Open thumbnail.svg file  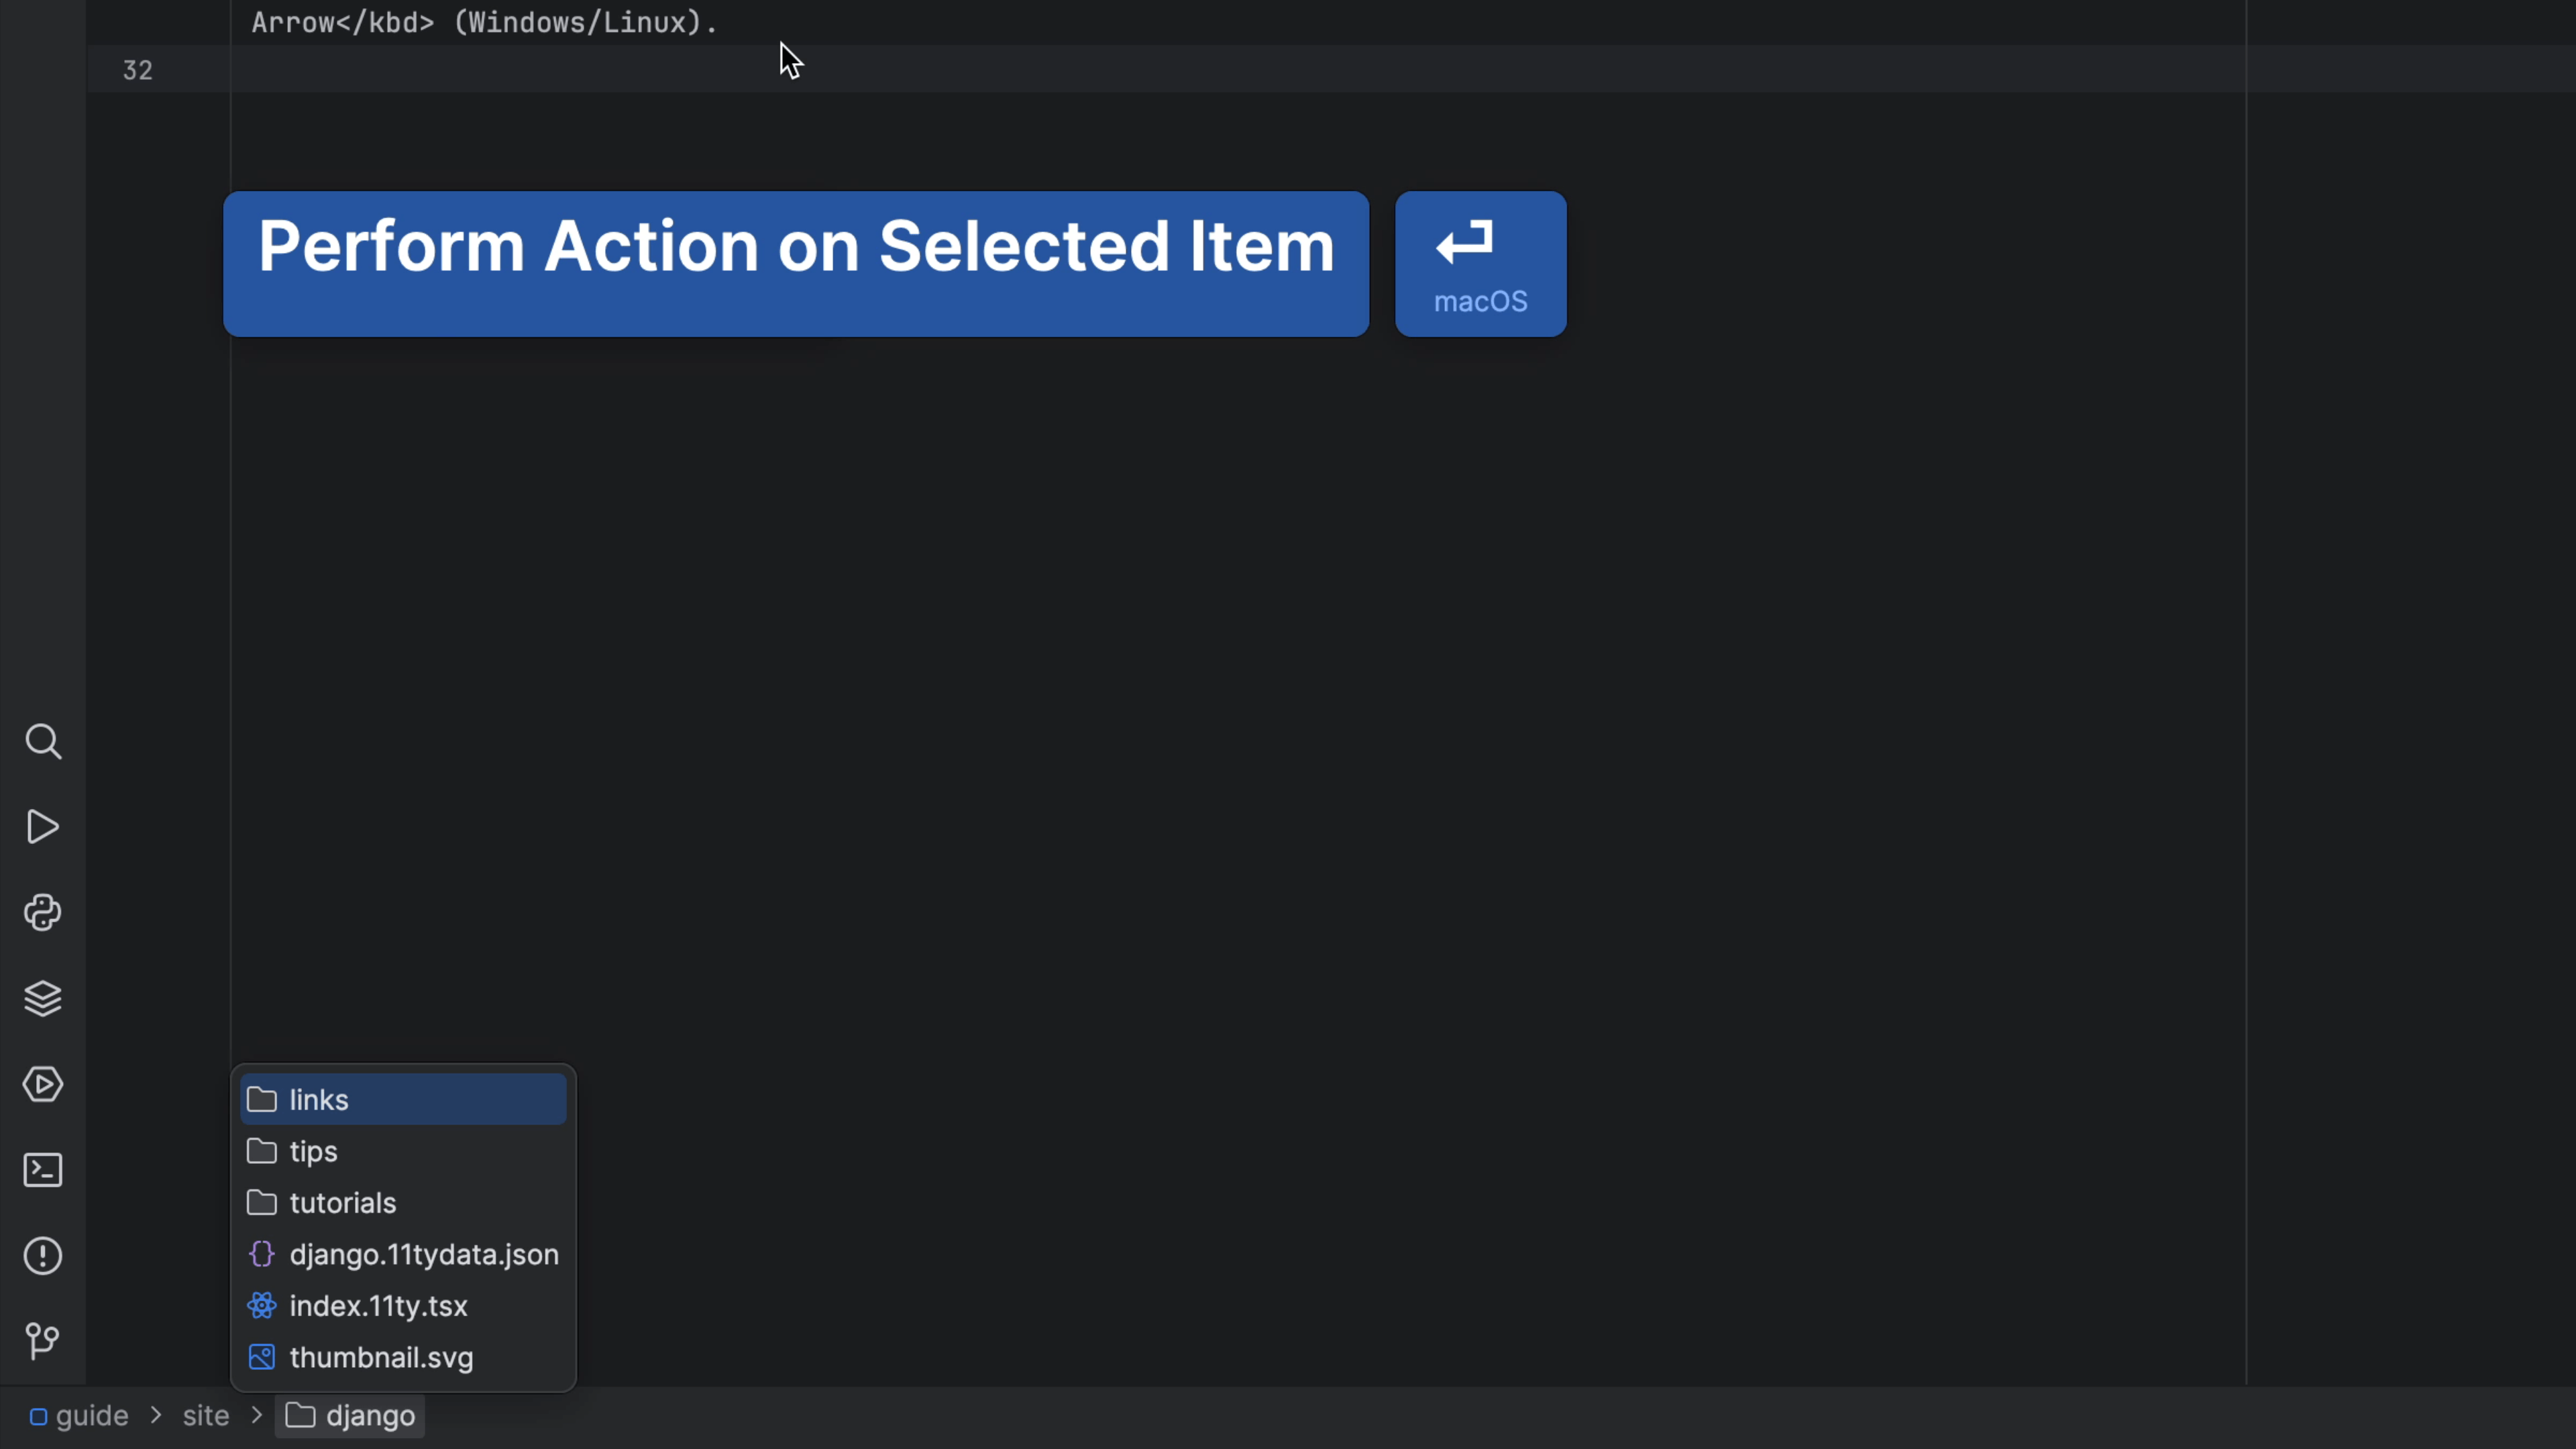coord(381,1357)
